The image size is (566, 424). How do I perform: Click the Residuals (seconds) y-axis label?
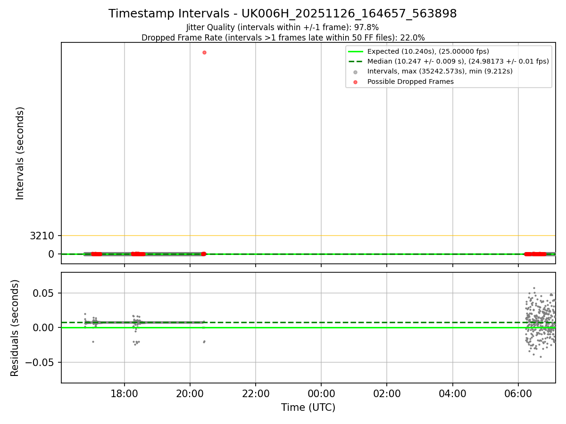pos(15,328)
